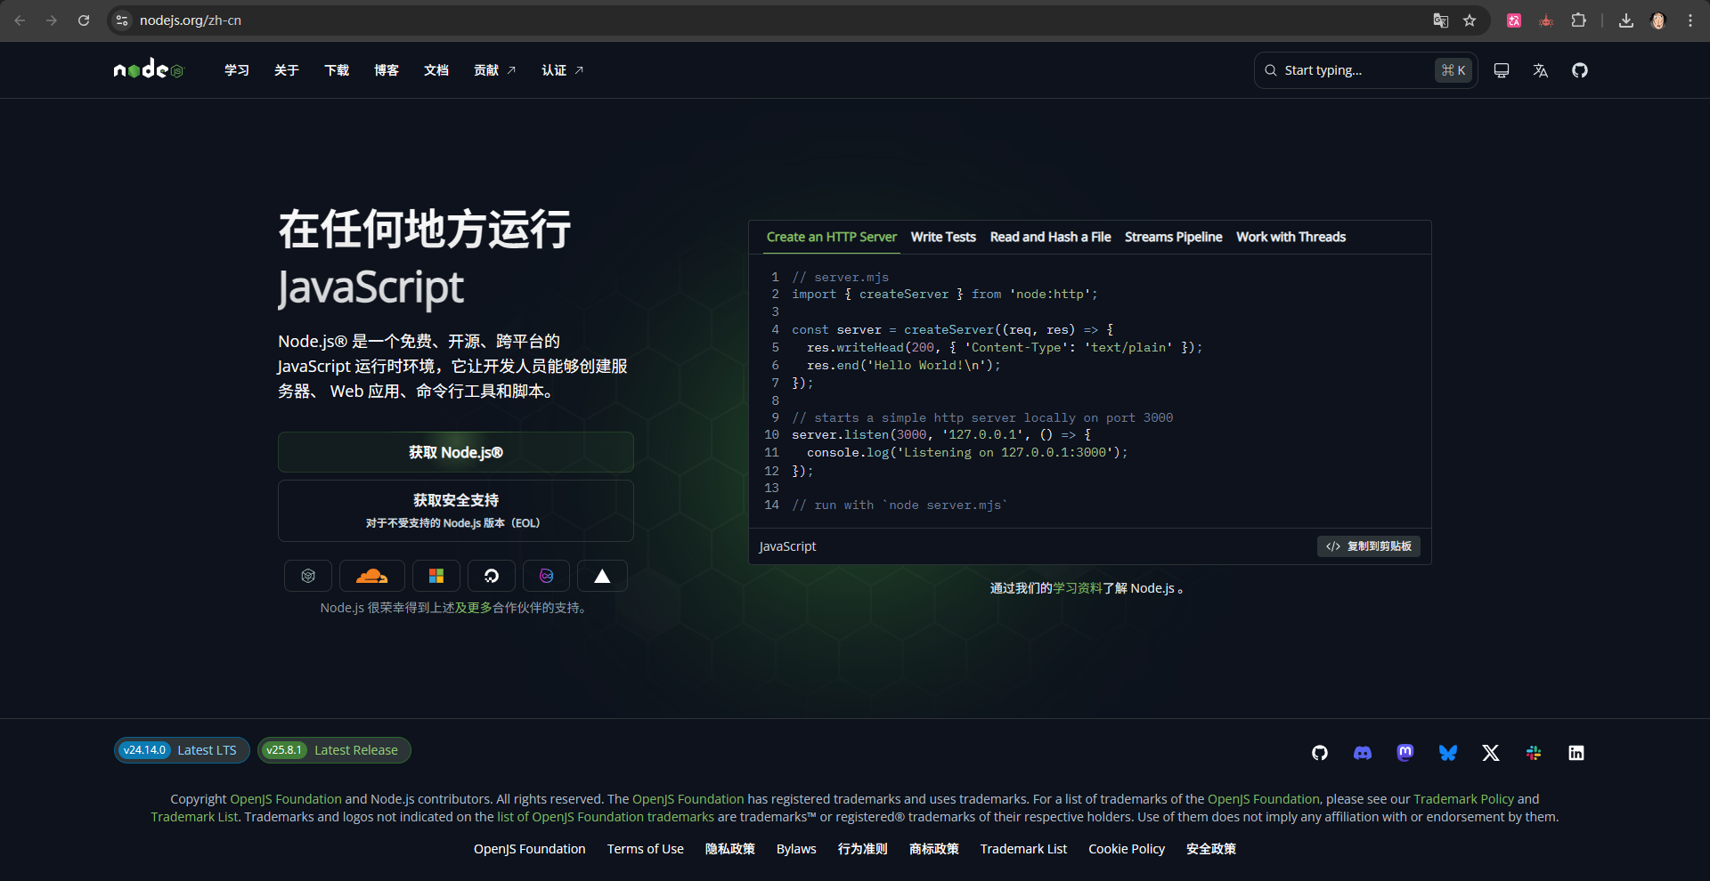Screen dimensions: 1710x881
Task: Open the Vercel triangle partner logo
Action: tap(602, 576)
